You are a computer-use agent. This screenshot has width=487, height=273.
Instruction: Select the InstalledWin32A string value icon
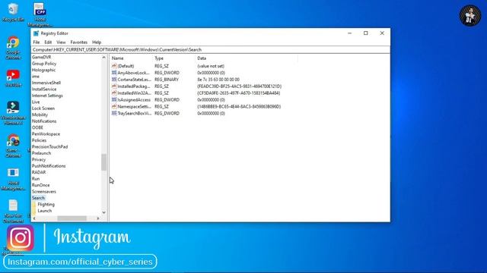coord(114,93)
